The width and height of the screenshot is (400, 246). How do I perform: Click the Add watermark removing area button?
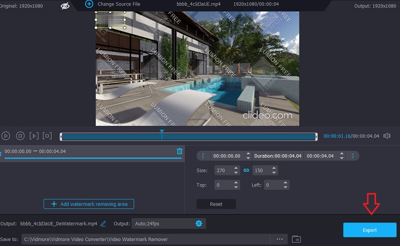89,204
